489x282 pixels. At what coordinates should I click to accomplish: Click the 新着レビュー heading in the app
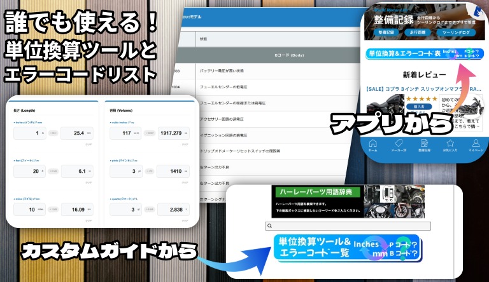point(424,75)
